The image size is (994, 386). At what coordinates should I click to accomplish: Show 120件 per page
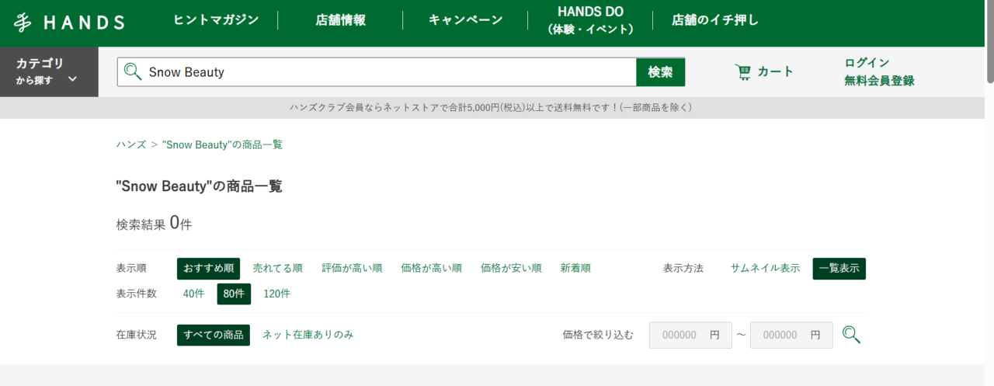point(277,294)
